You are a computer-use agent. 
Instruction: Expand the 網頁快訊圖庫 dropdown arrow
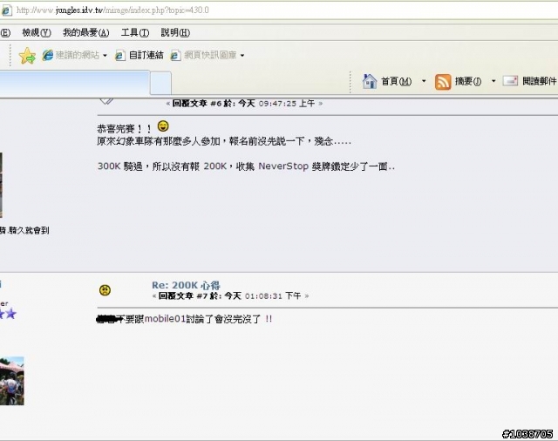pyautogui.click(x=242, y=56)
